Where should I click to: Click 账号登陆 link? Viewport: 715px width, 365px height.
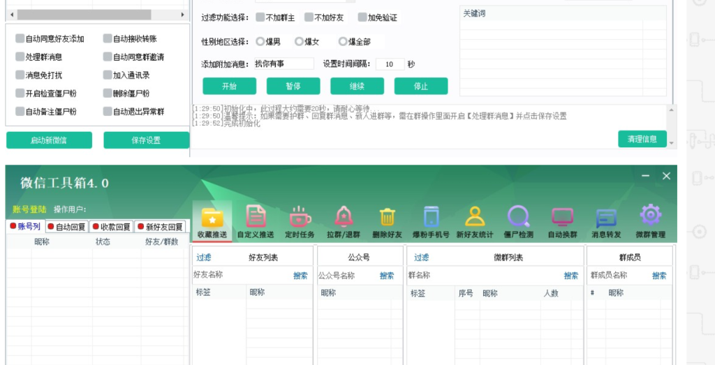point(29,209)
